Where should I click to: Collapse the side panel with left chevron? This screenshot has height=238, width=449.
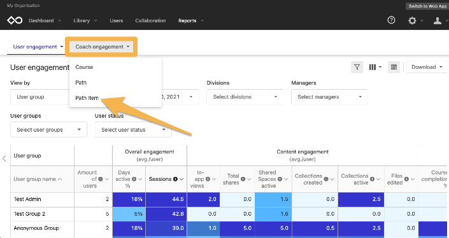[4, 158]
